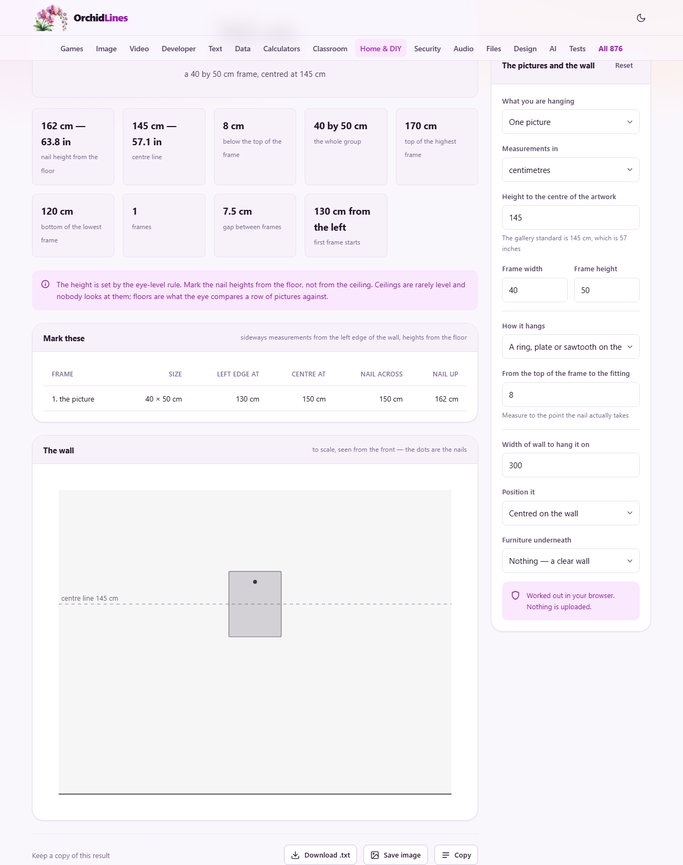
Task: Click the image icon on Save image
Action: pos(375,855)
